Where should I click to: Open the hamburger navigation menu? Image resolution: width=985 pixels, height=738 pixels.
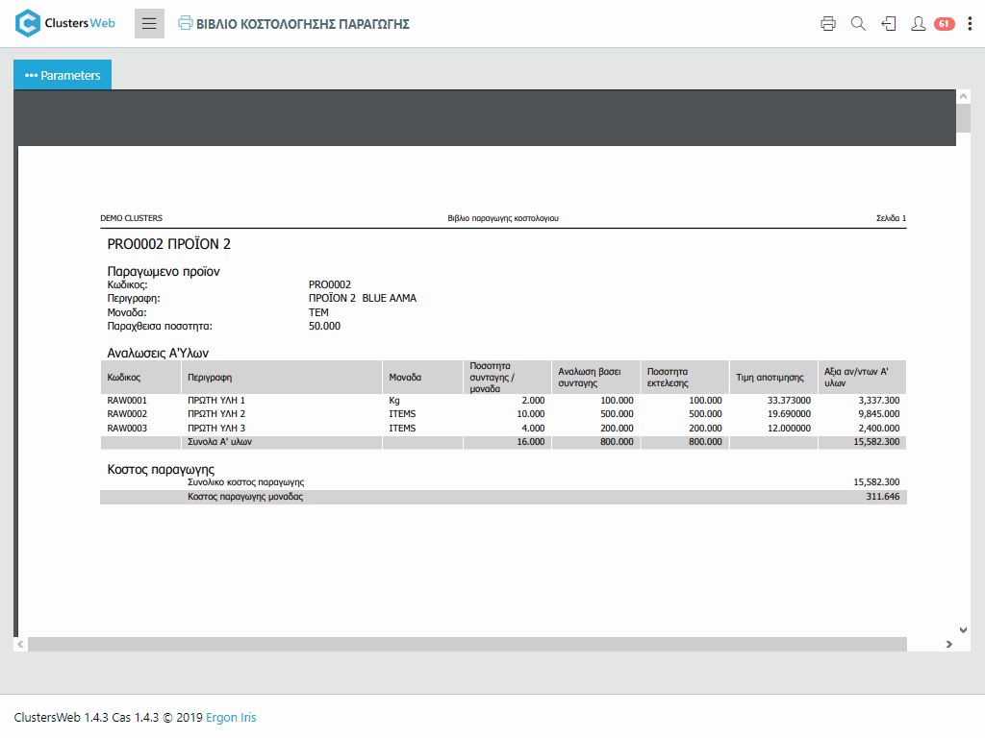[x=149, y=24]
